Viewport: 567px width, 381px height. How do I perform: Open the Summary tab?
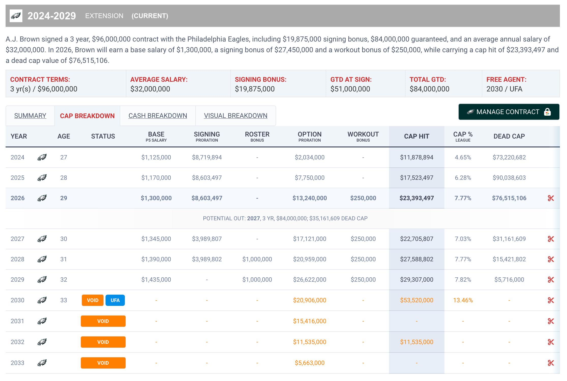[x=30, y=116]
